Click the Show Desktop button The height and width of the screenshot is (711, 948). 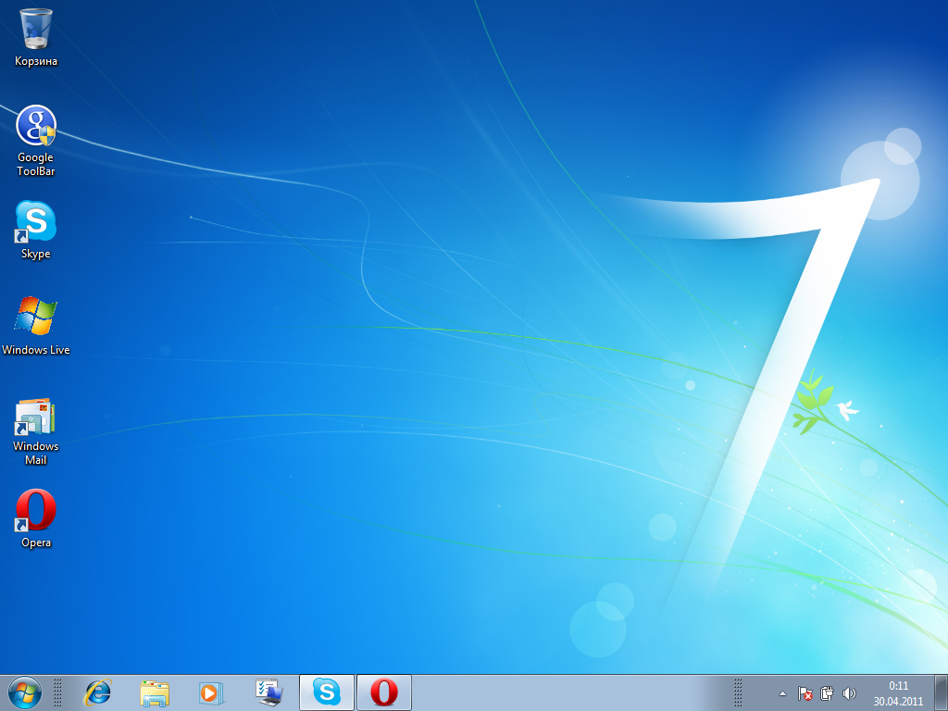[941, 692]
